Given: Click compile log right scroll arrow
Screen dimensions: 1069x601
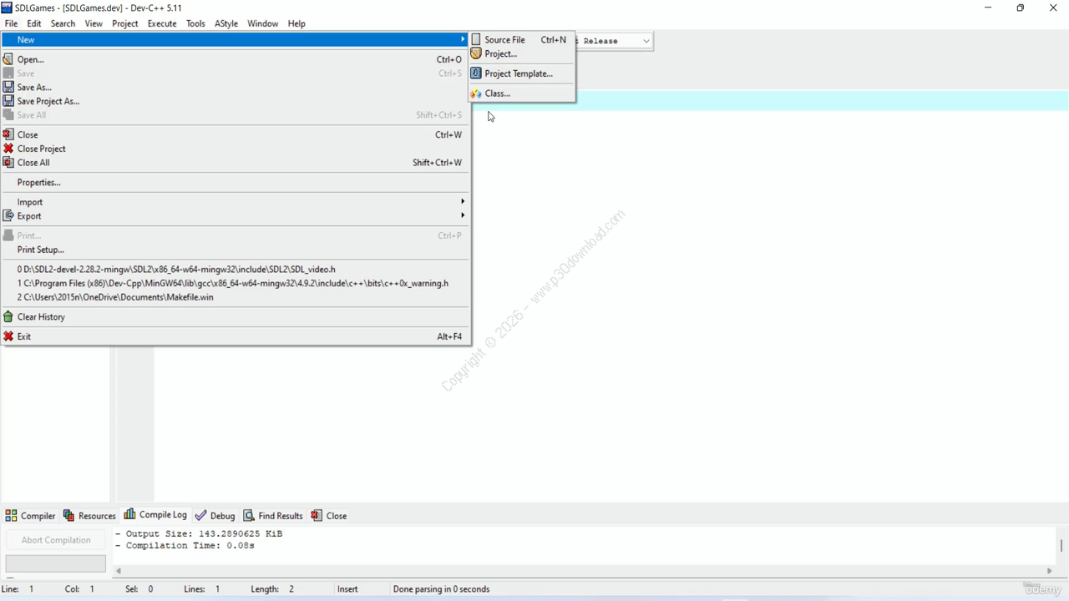Looking at the screenshot, I should 1050,571.
